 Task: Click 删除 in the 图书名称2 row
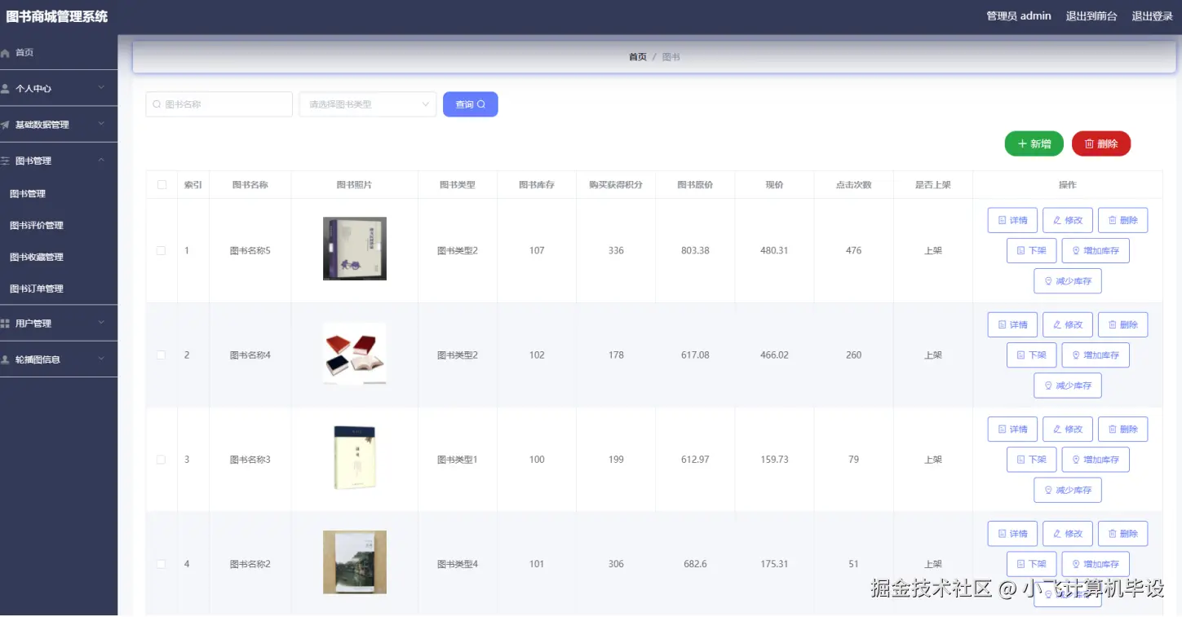click(1123, 534)
